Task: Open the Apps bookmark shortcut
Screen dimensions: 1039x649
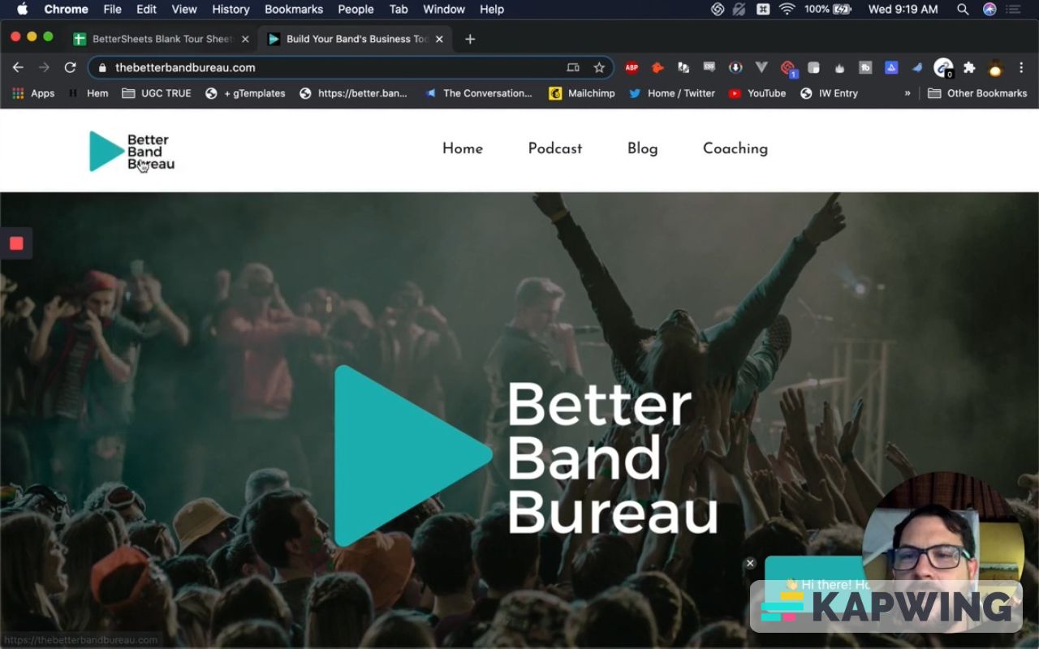Action: [x=33, y=93]
